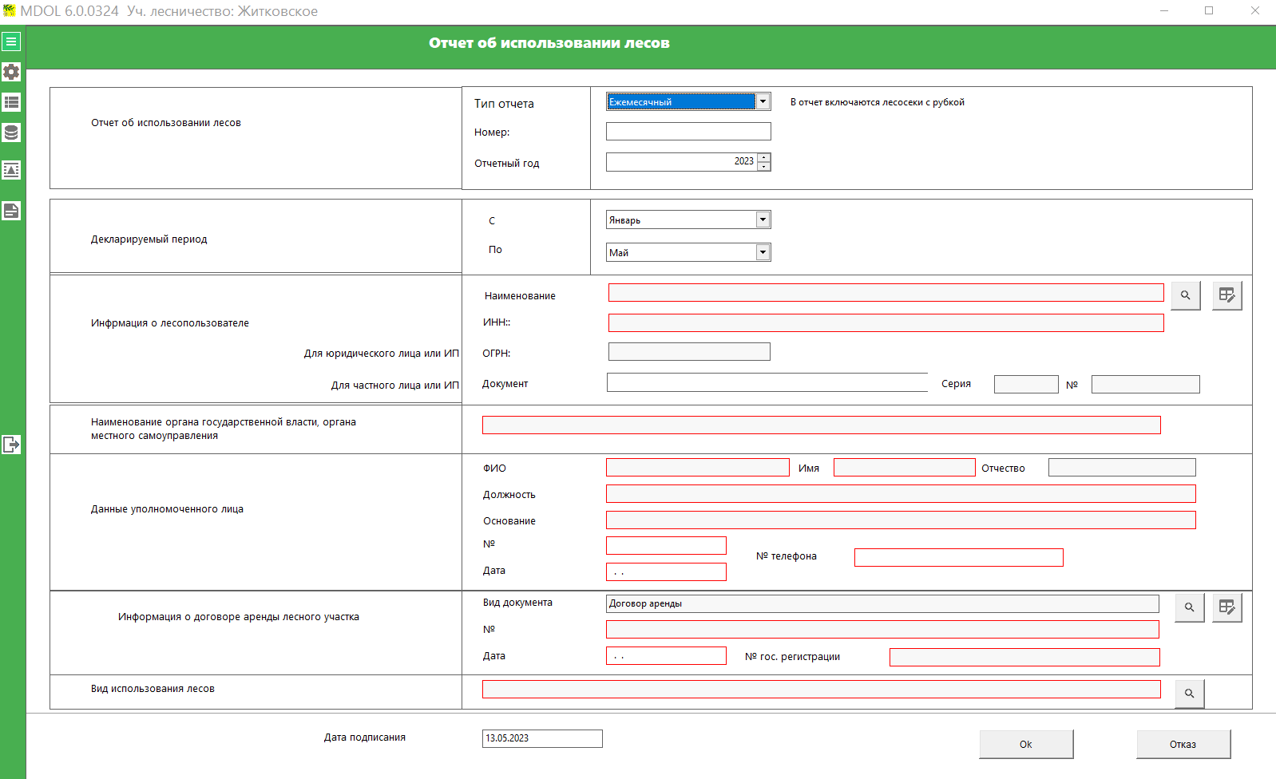This screenshot has height=779, width=1276.
Task: Click the lease agreement Дата field
Action: coord(666,656)
